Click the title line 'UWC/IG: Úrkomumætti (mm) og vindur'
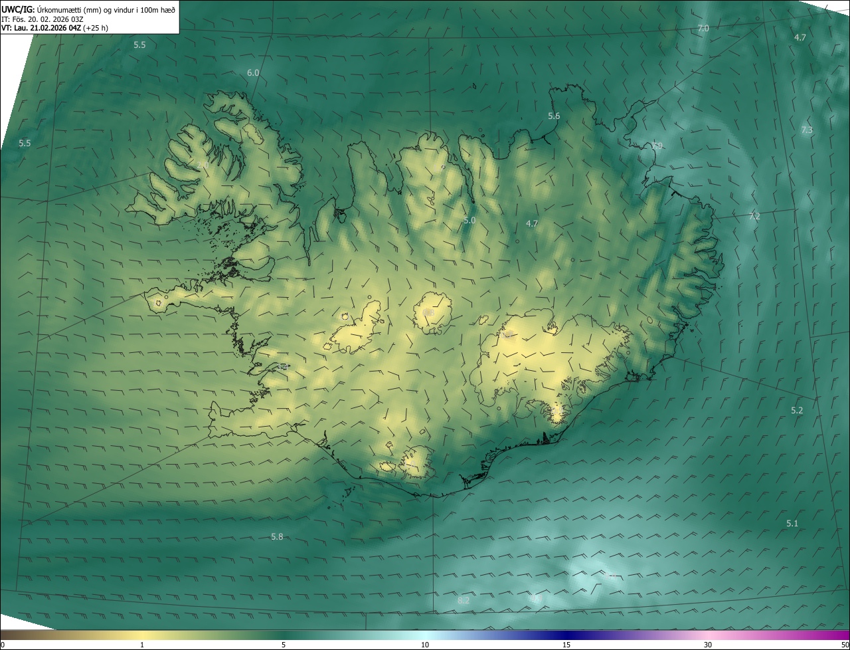 pos(88,9)
